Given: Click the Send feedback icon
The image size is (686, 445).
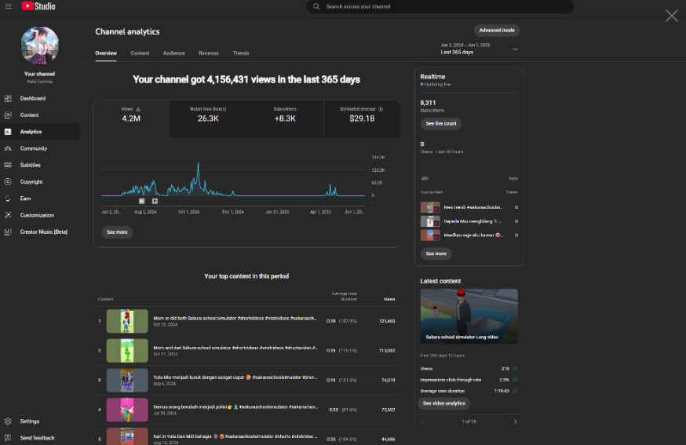Looking at the screenshot, I should pos(8,438).
